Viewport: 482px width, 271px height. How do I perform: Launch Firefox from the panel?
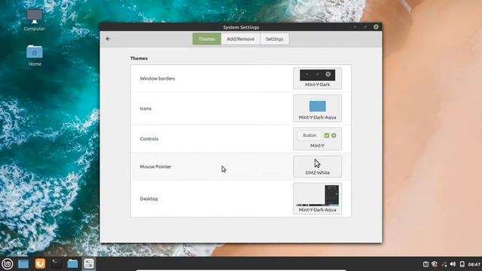40,264
